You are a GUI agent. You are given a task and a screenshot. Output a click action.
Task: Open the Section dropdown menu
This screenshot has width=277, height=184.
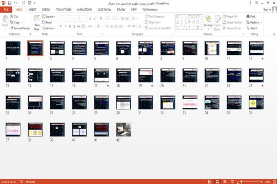point(49,28)
